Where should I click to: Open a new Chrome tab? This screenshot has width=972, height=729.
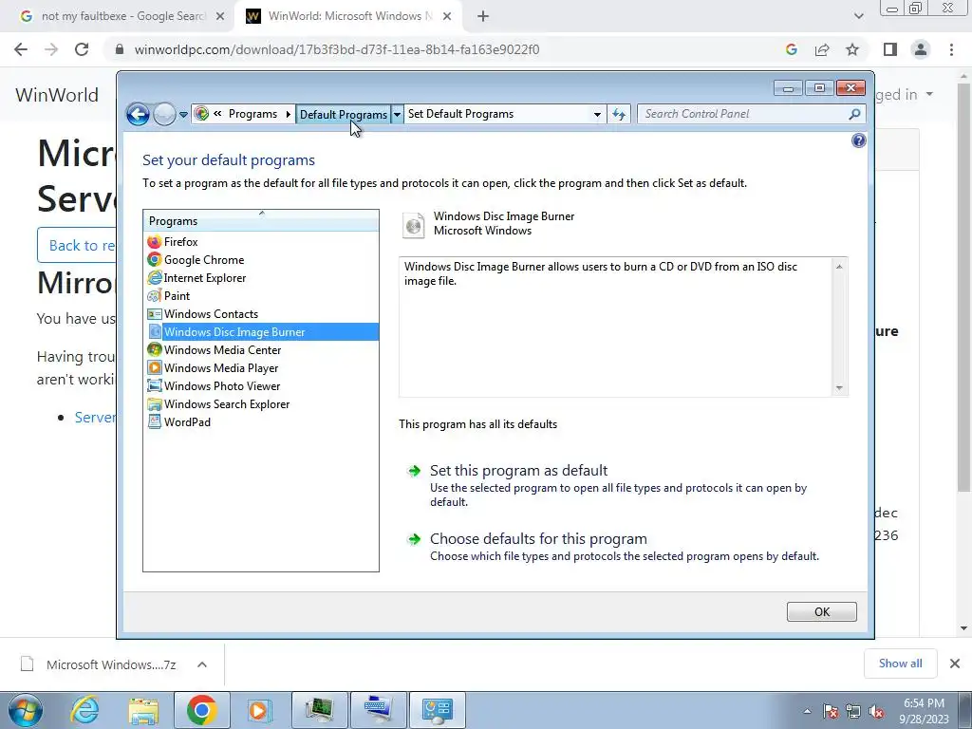click(483, 17)
